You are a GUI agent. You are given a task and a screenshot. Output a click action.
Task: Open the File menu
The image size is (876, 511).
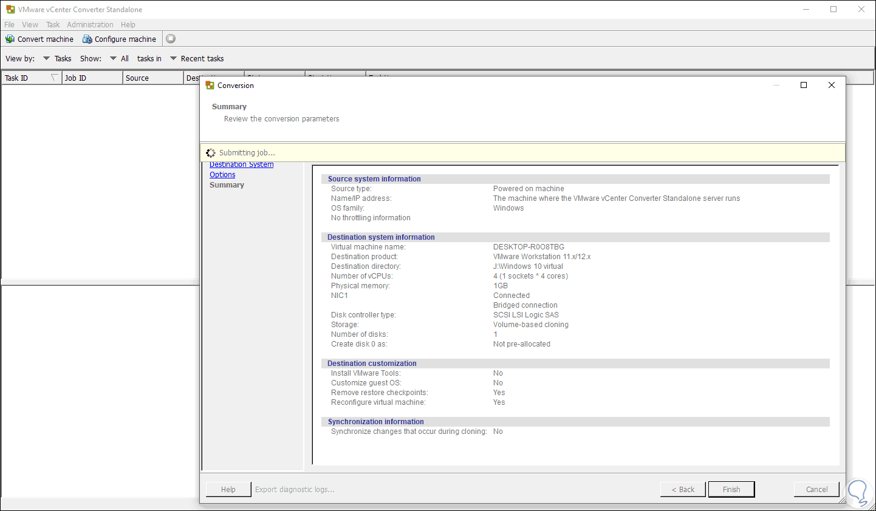[x=9, y=25]
